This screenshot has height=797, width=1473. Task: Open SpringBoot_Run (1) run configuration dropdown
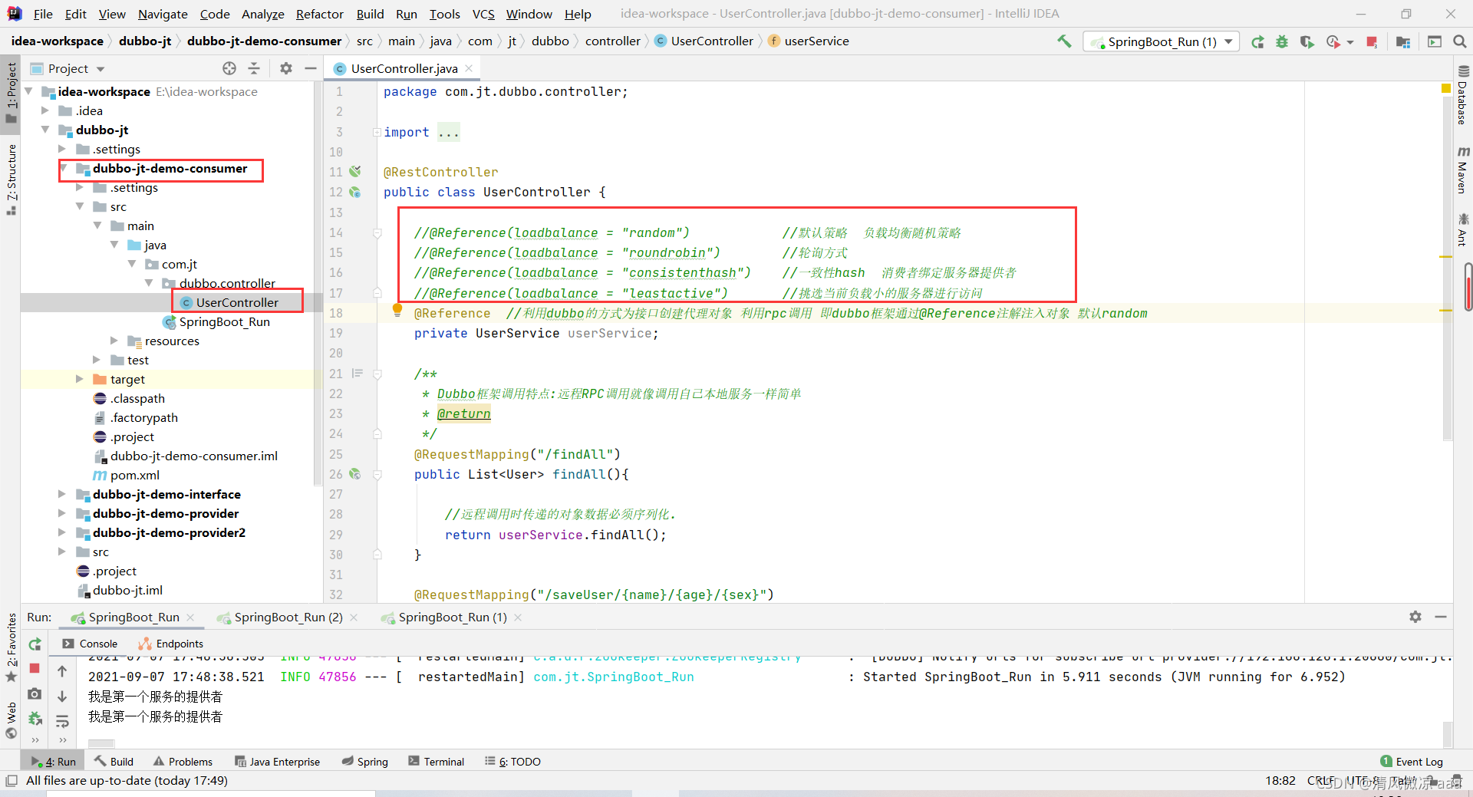(1162, 42)
